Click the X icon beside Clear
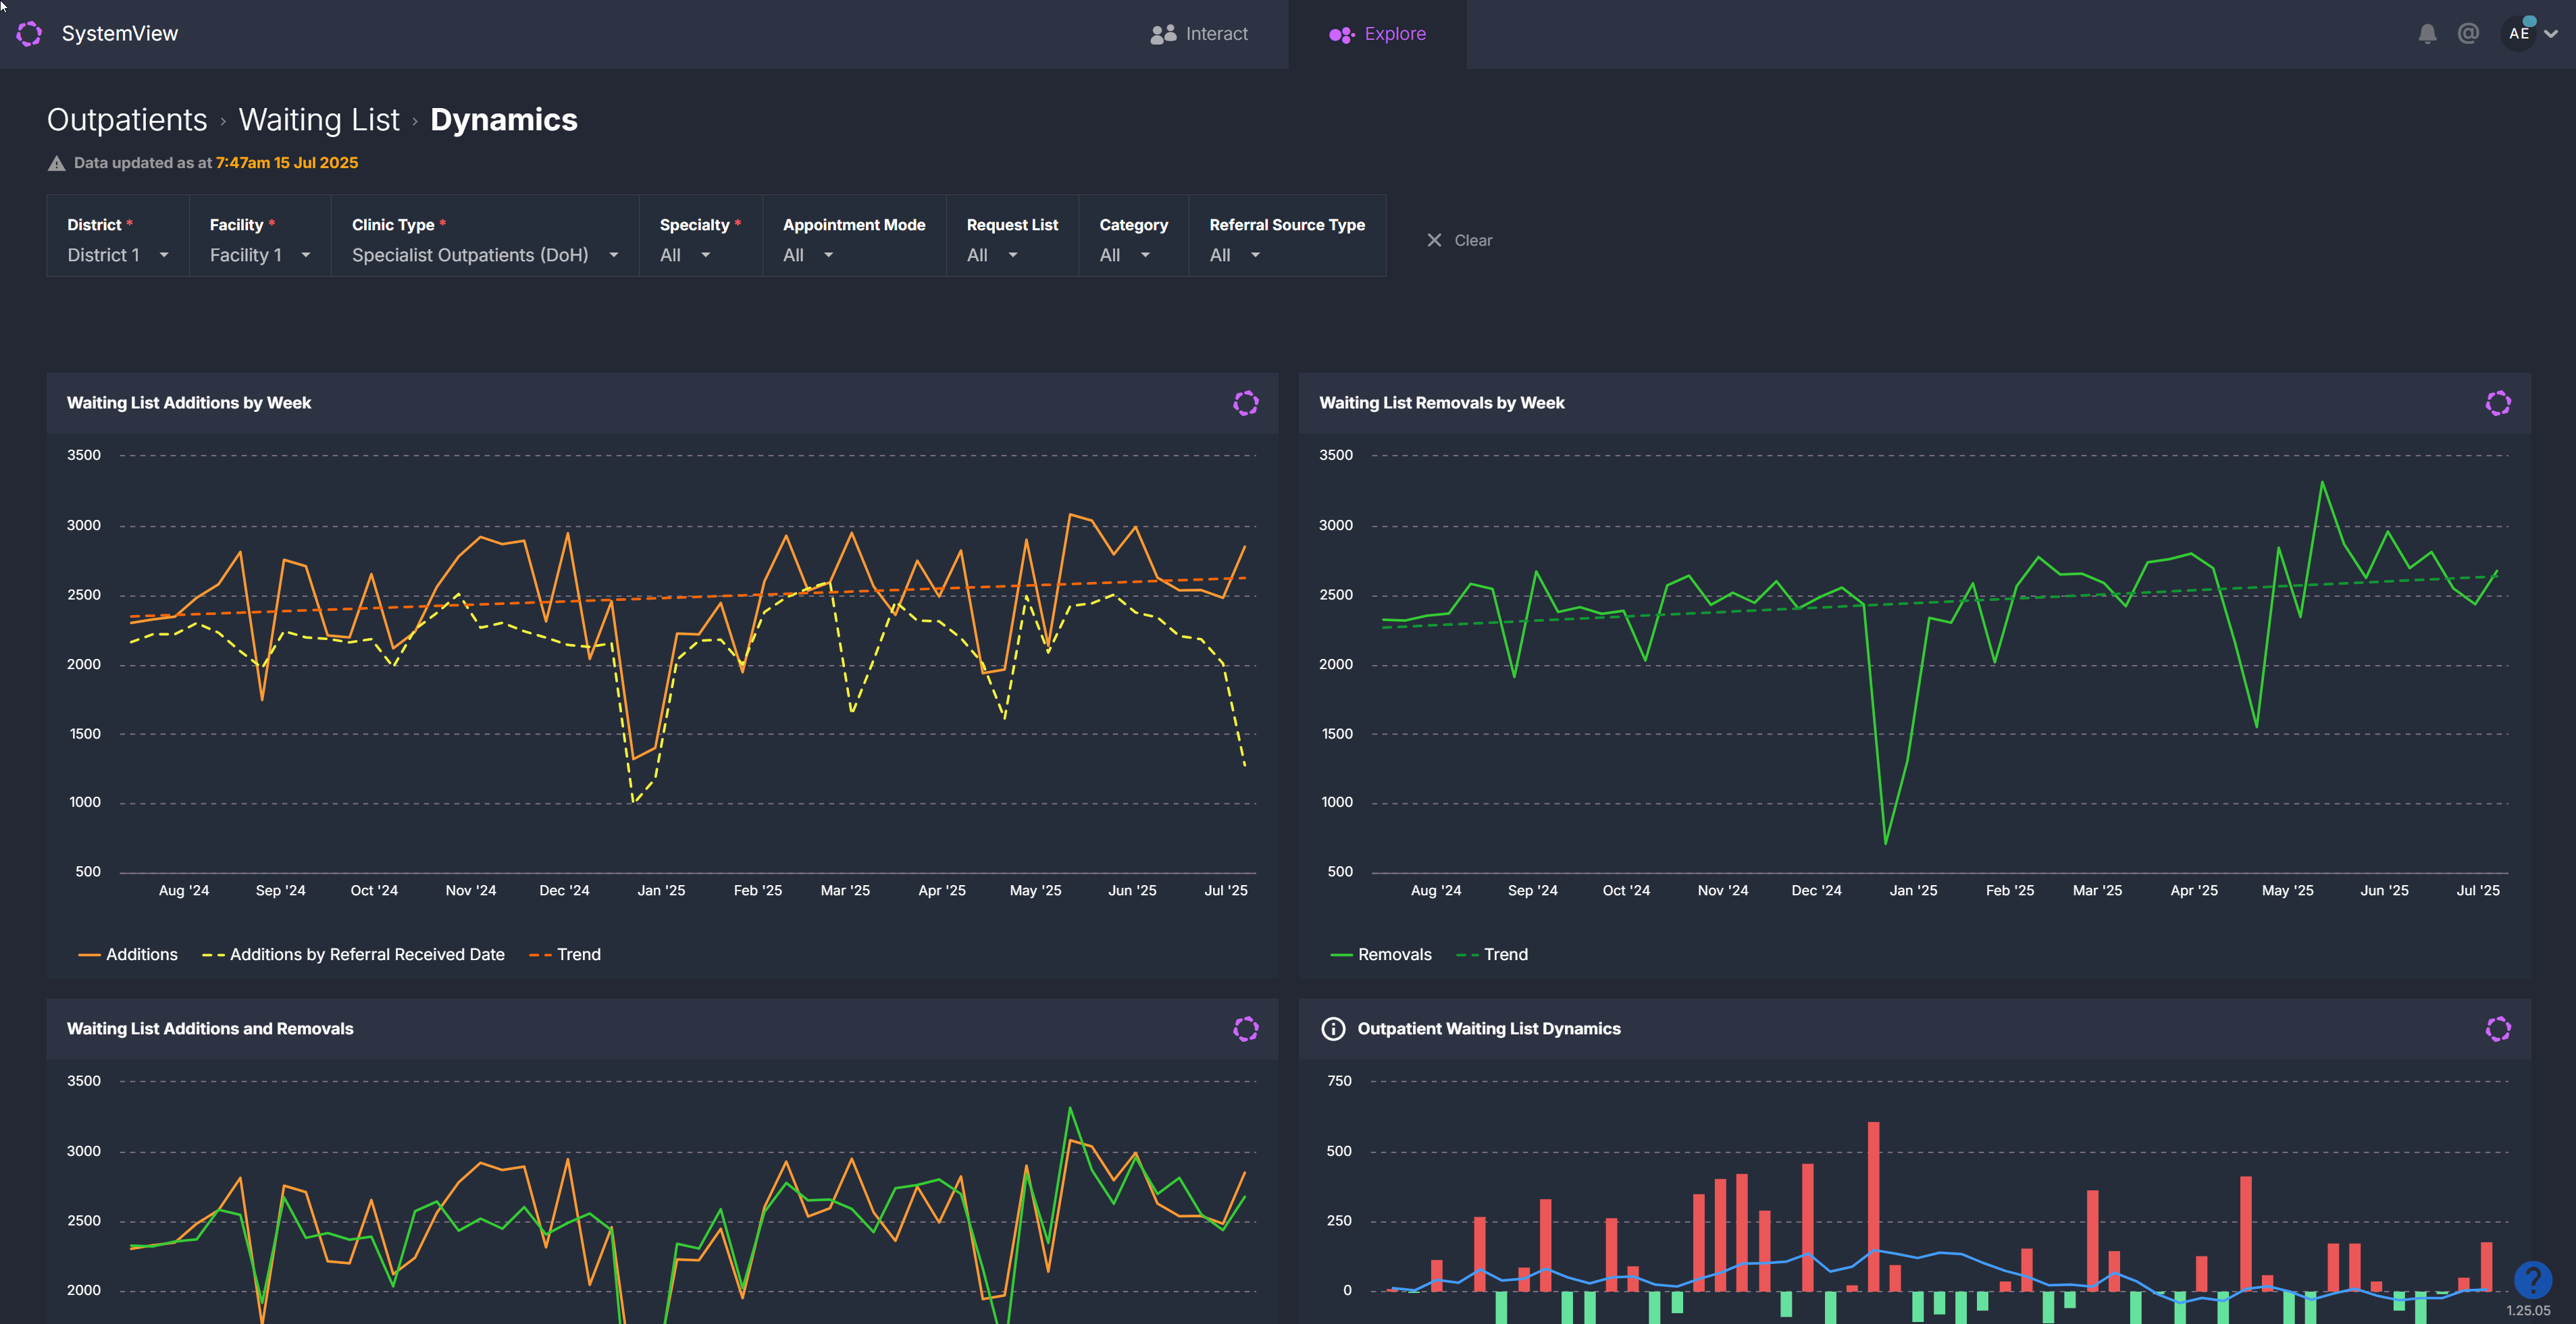The image size is (2576, 1324). pos(1434,240)
